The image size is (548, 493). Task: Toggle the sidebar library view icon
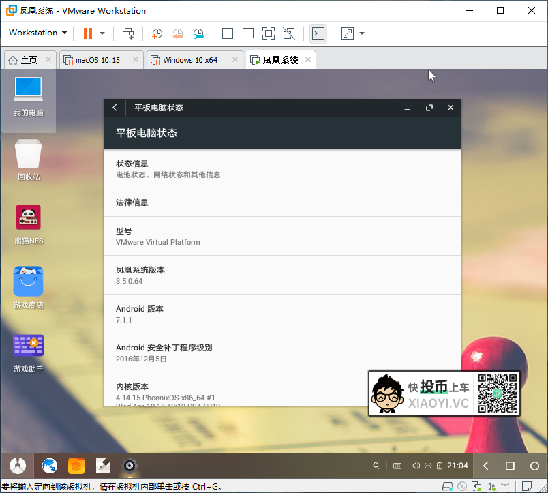(x=228, y=33)
